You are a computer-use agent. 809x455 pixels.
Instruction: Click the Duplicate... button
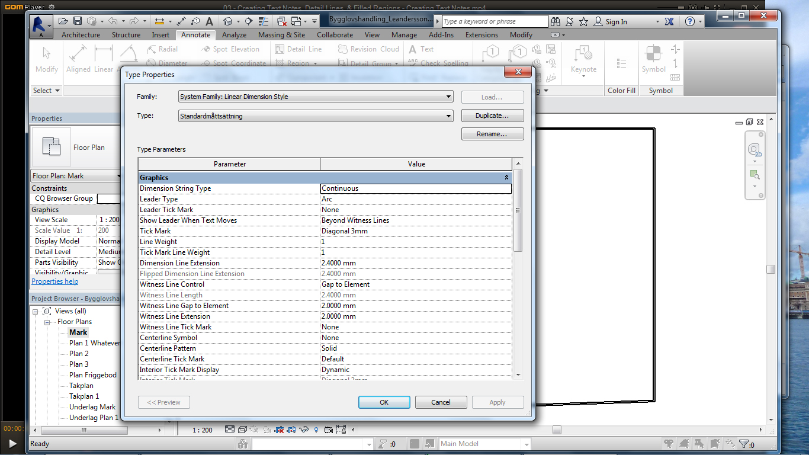click(493, 116)
